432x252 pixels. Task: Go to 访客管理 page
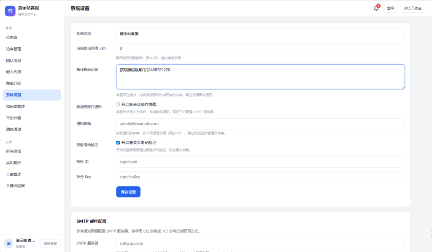(32, 49)
